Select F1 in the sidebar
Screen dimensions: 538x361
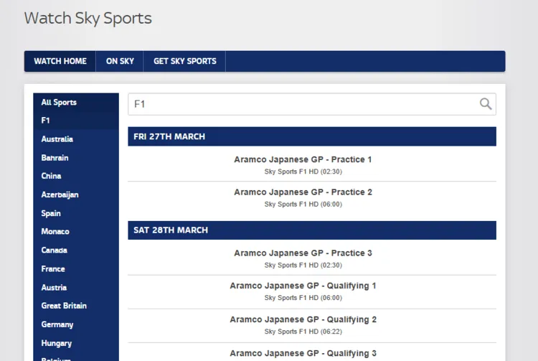click(76, 121)
